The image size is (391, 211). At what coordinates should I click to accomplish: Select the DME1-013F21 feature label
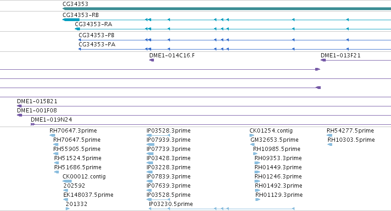340,55
